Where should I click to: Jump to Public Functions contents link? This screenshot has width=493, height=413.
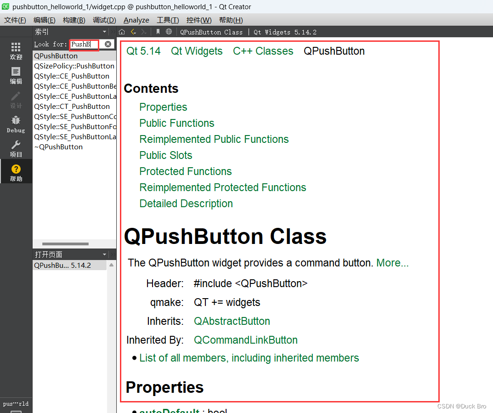click(x=177, y=123)
